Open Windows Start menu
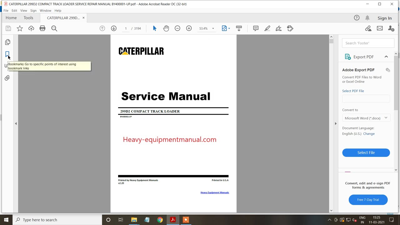The width and height of the screenshot is (400, 225). click(6, 220)
